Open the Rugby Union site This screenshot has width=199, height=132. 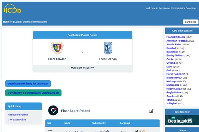[173, 92]
